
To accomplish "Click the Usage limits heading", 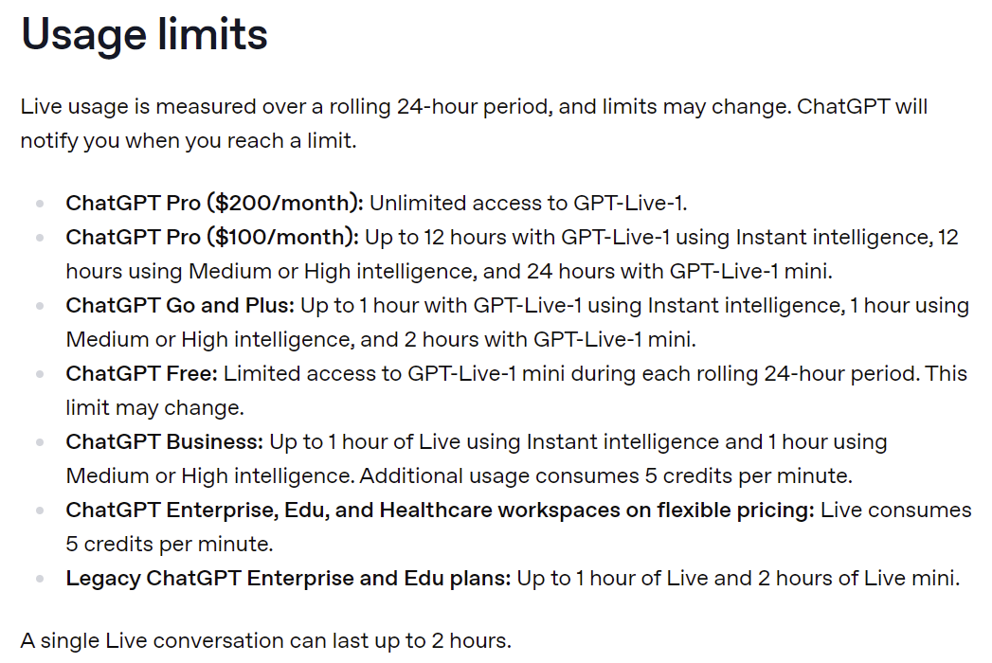I will [x=144, y=34].
